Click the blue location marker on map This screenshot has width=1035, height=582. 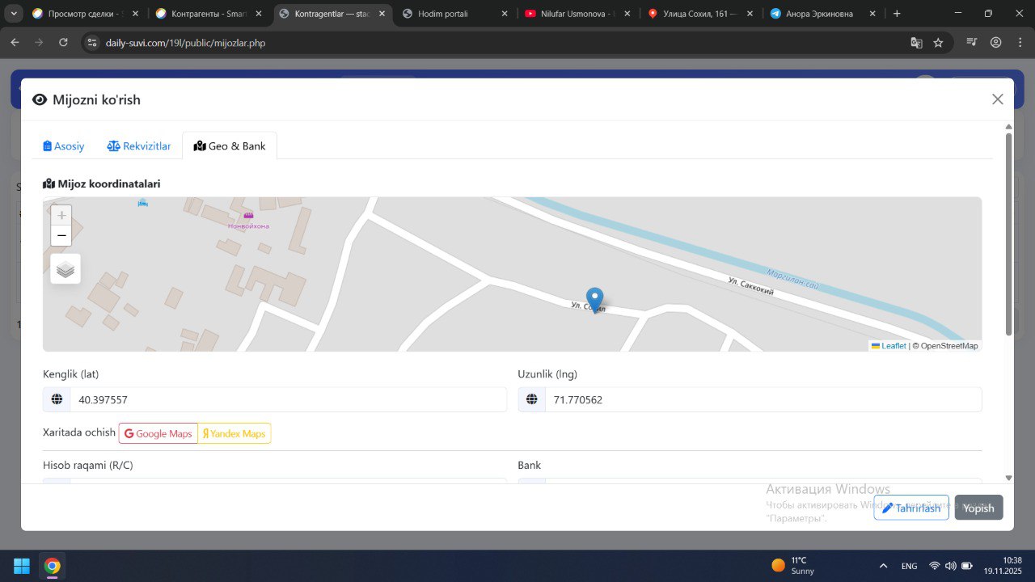coord(594,300)
